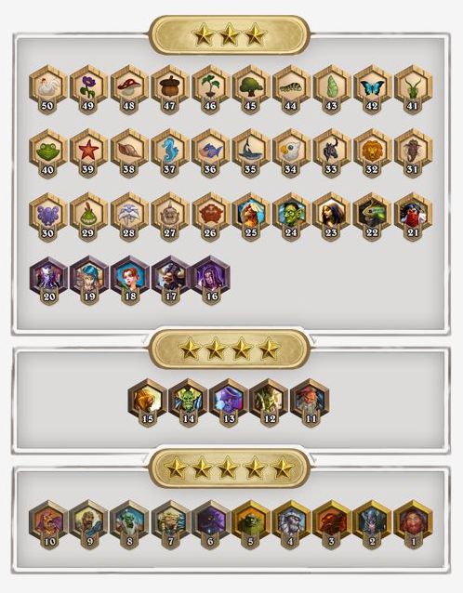Click the red starfish rank 39 badge
Screen dimensions: 463x593
[88, 152]
